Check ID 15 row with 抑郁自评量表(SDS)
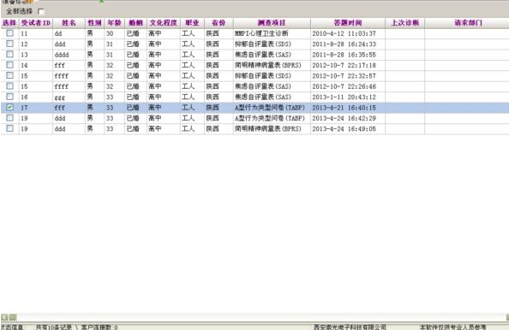509x330 pixels. click(x=10, y=75)
